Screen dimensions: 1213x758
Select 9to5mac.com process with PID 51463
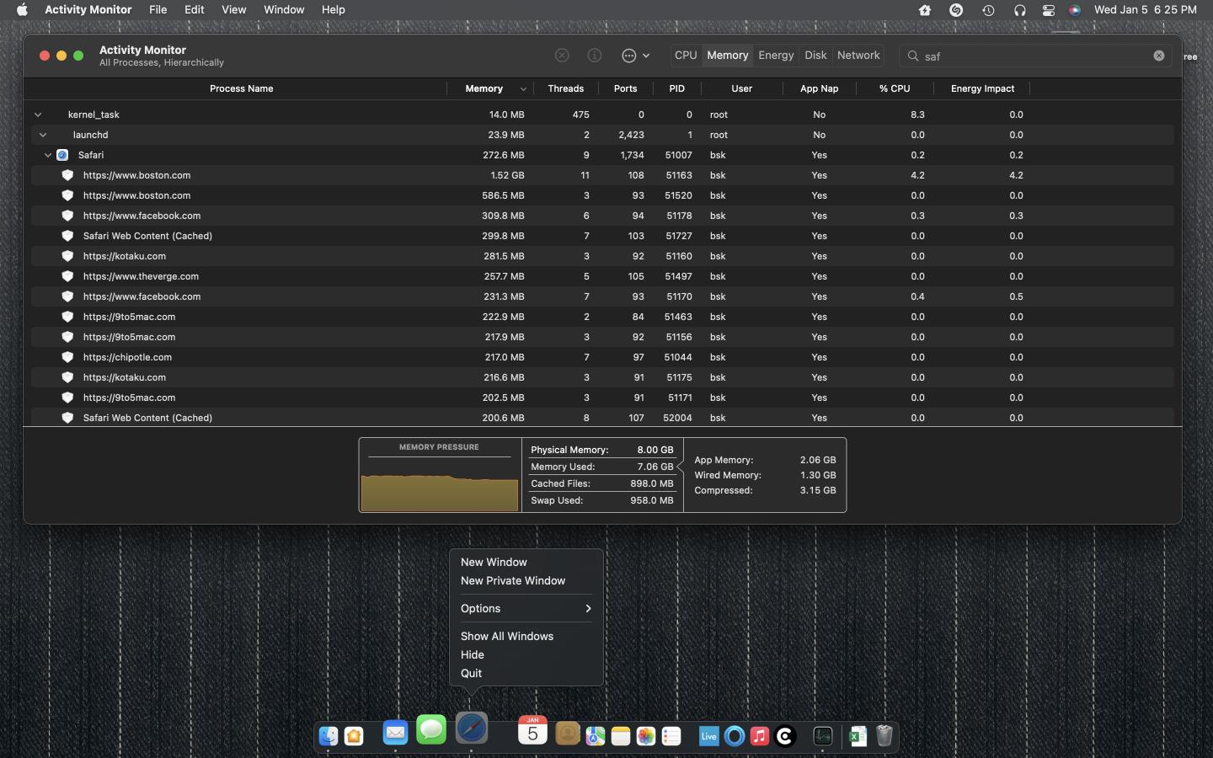602,317
